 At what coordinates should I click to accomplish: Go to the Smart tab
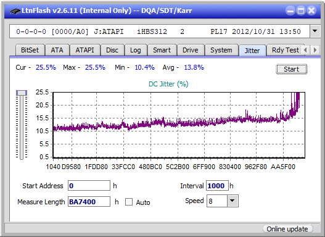click(x=162, y=50)
